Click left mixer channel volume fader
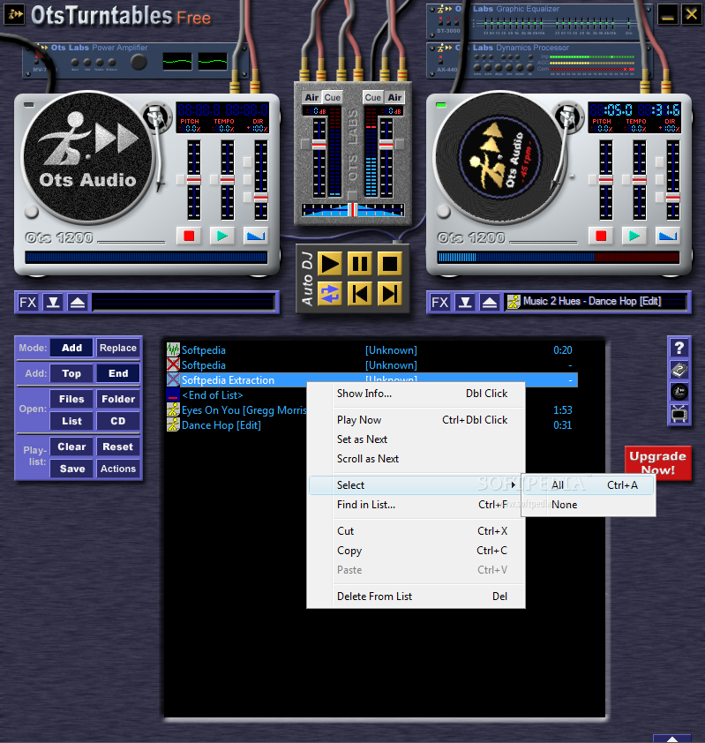The image size is (705, 743). tap(319, 145)
